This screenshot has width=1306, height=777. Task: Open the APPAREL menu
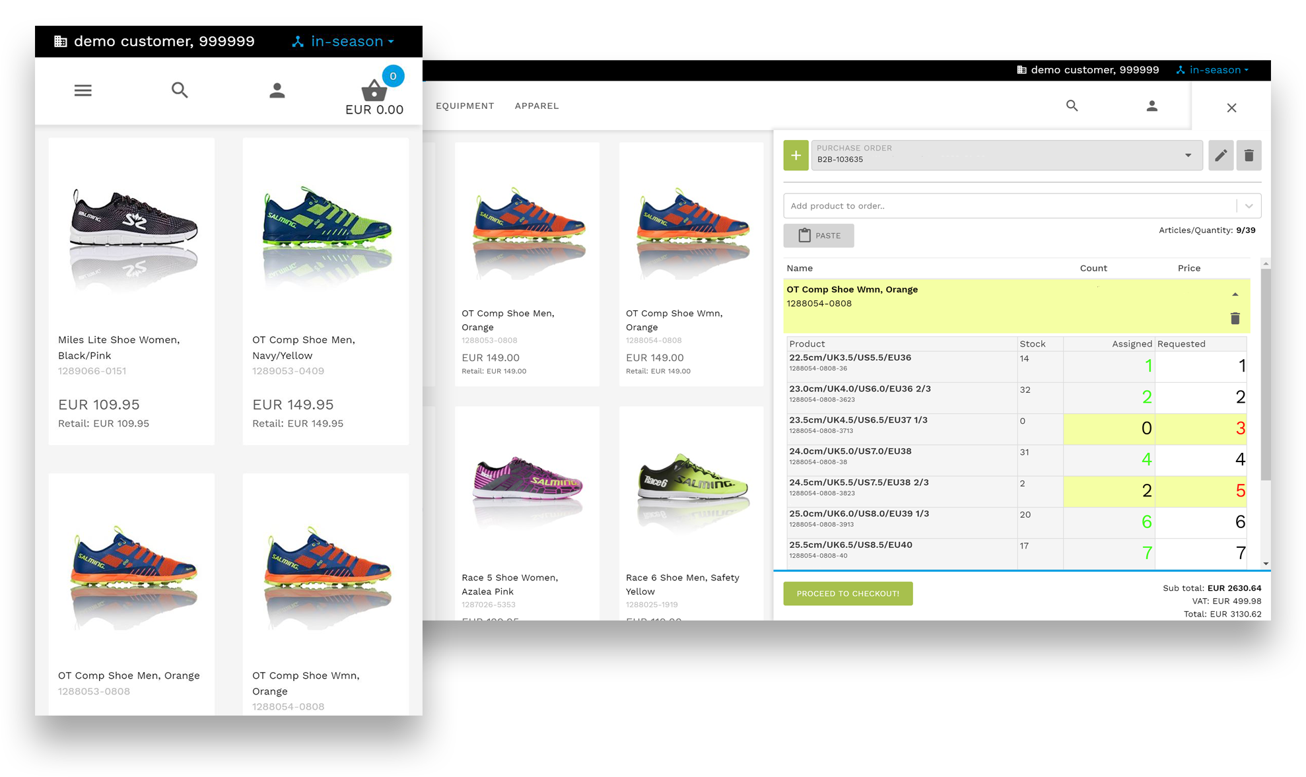tap(537, 106)
